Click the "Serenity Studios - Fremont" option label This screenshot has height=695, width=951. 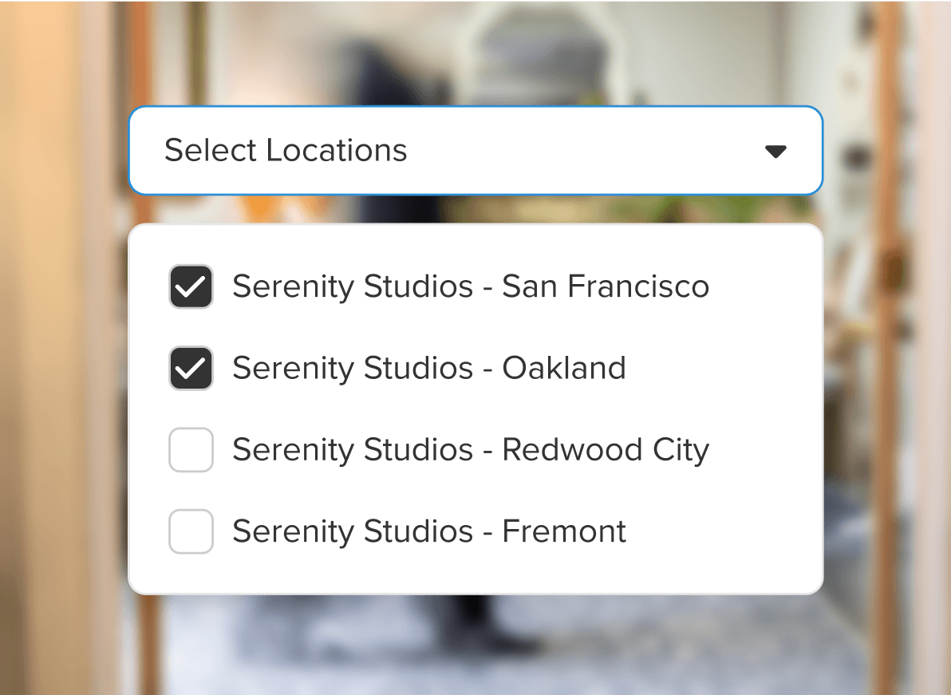[428, 531]
